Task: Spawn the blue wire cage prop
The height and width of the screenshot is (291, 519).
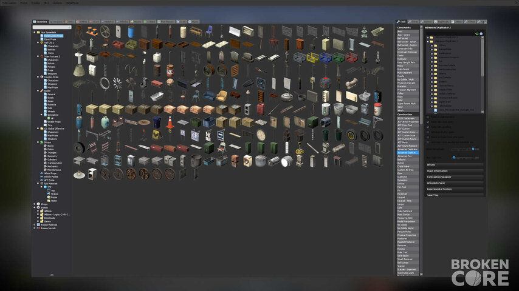Action: pos(326,58)
